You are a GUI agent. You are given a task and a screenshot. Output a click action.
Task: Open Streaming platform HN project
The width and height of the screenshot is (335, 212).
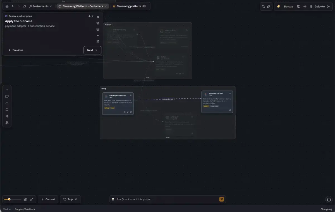point(129,6)
